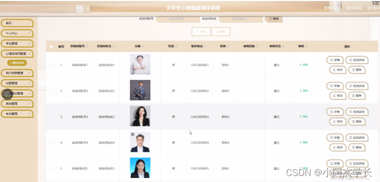The image size is (380, 182).
Task: Toggle the select-all checkbox in table header
Action: 51,47
